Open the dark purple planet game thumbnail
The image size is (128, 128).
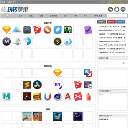tap(78, 116)
